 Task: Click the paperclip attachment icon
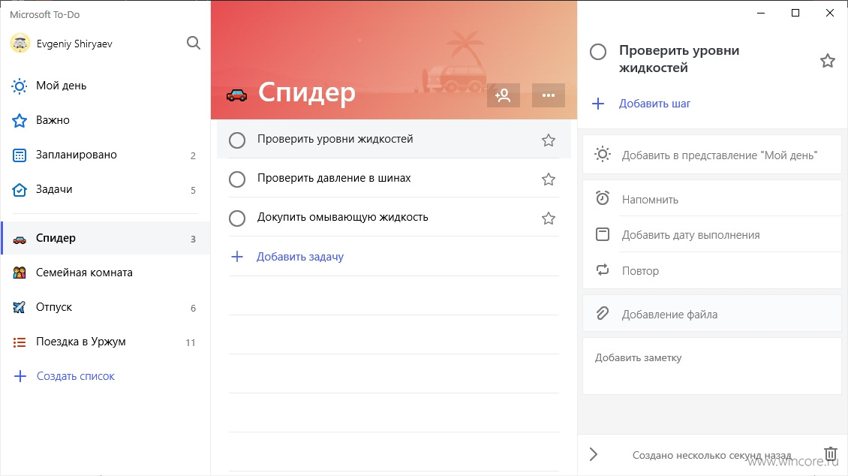click(x=603, y=313)
